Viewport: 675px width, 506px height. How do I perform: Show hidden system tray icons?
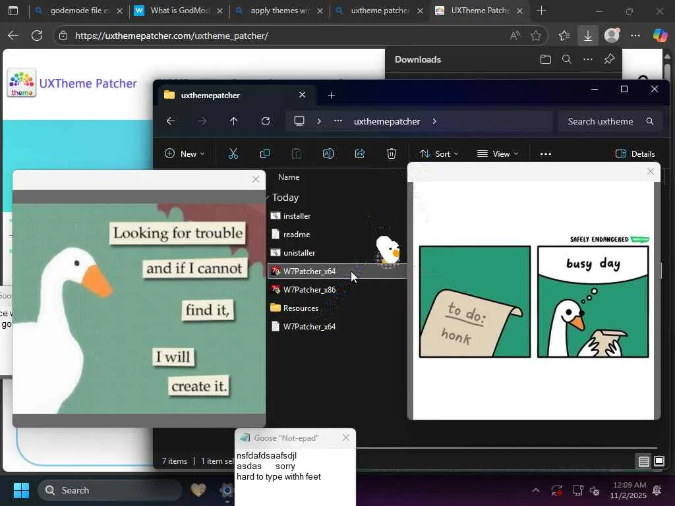536,490
